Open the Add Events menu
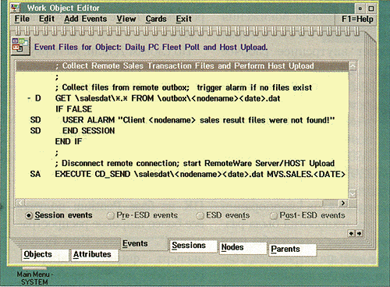This screenshot has width=390, height=287. coord(86,19)
